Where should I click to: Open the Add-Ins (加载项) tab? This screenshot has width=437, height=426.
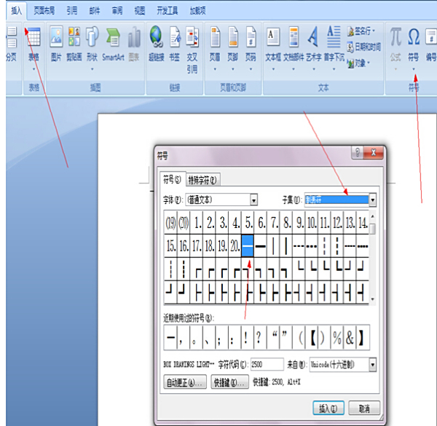click(x=197, y=11)
